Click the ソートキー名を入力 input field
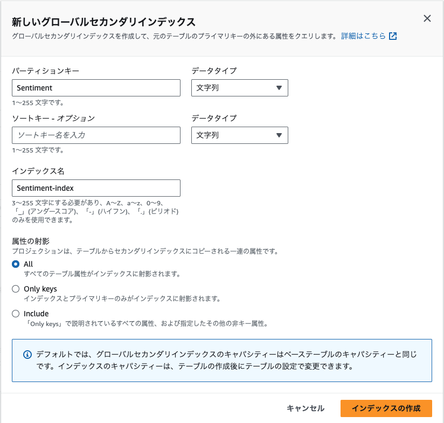Screen dimensions: 444x423 click(96, 135)
